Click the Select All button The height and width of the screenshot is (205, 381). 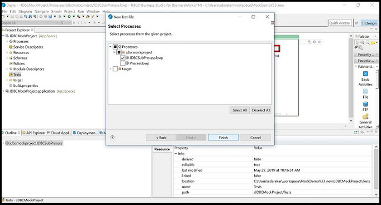click(x=240, y=110)
